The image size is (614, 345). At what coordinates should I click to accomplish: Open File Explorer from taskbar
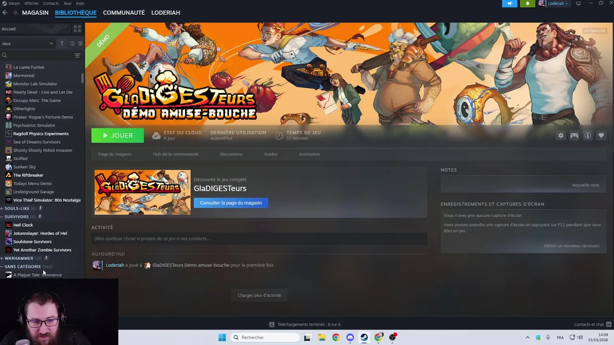coord(321,337)
